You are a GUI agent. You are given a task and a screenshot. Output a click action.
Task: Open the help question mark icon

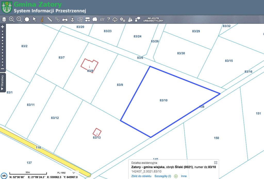tap(109, 20)
